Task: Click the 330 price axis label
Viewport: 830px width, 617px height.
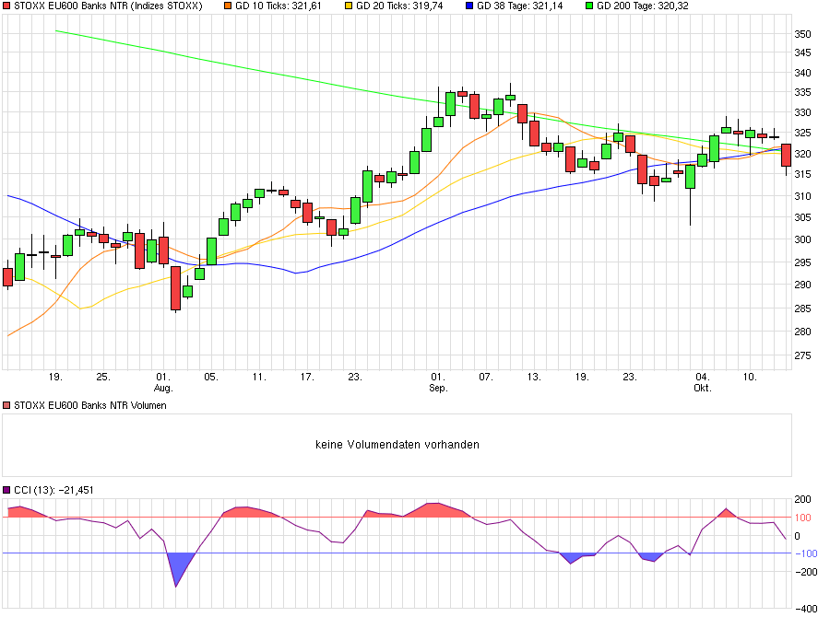Action: 802,112
